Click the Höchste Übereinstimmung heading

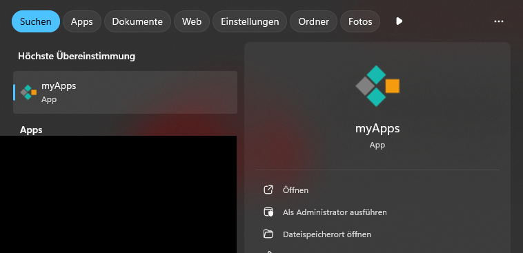click(77, 56)
